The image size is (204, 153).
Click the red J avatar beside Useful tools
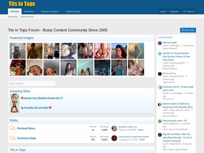(114, 138)
